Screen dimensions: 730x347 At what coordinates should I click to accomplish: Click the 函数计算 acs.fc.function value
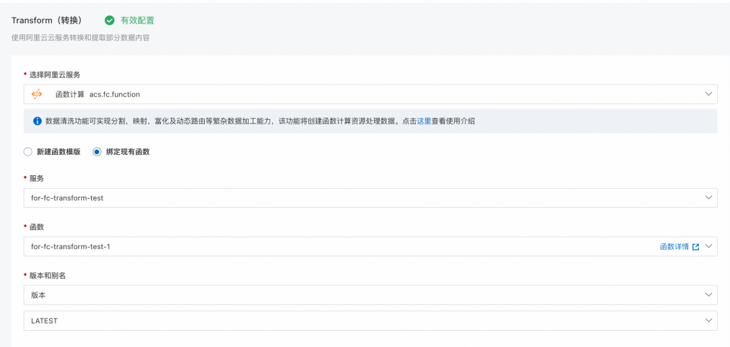pos(98,94)
